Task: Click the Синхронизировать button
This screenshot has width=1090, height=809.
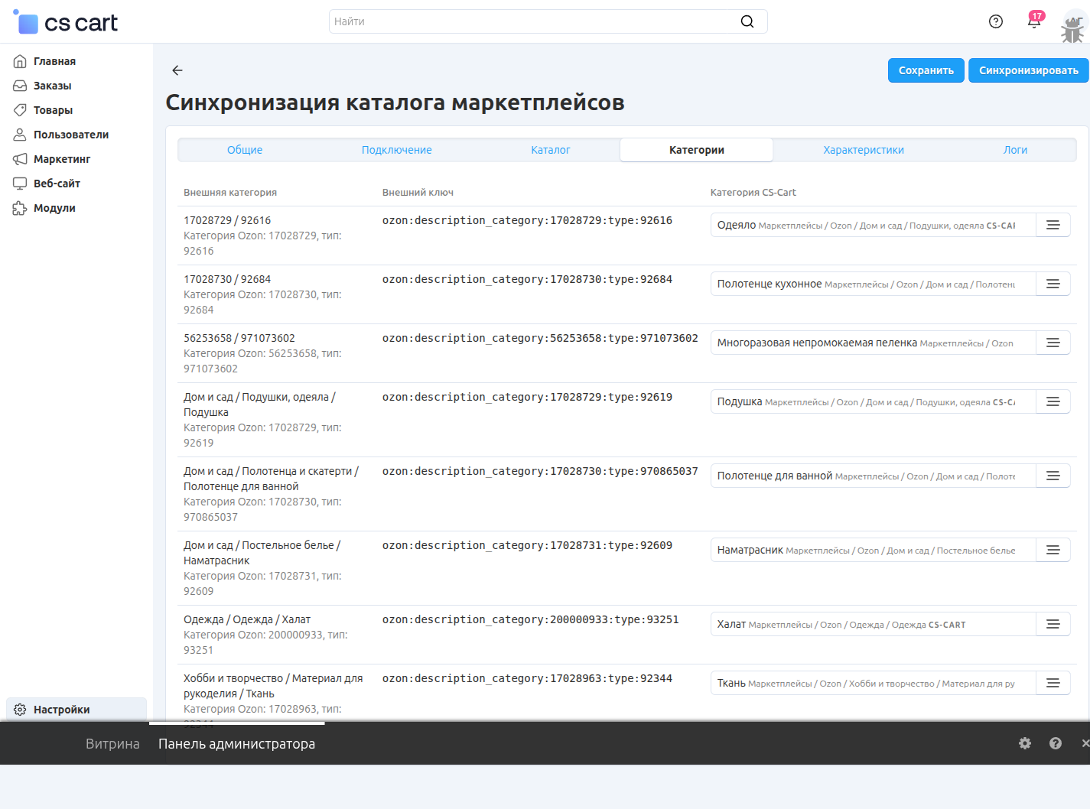Action: point(1029,70)
